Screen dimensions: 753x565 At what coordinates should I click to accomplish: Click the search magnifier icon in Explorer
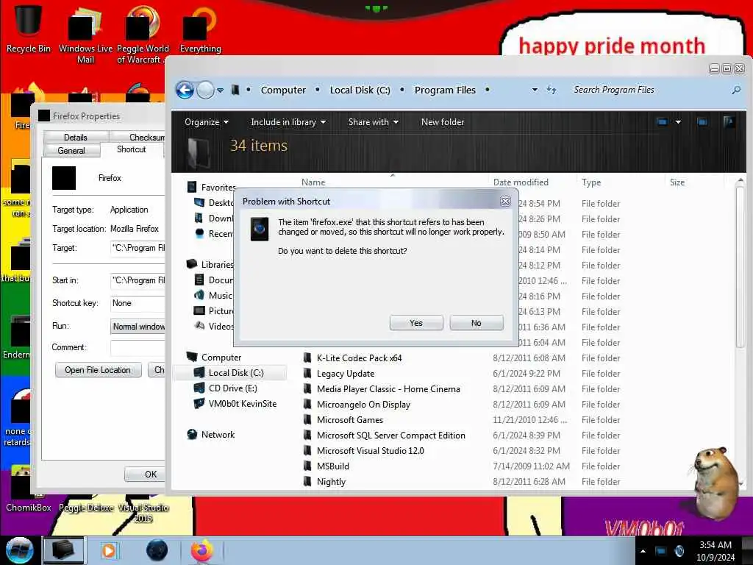click(735, 90)
